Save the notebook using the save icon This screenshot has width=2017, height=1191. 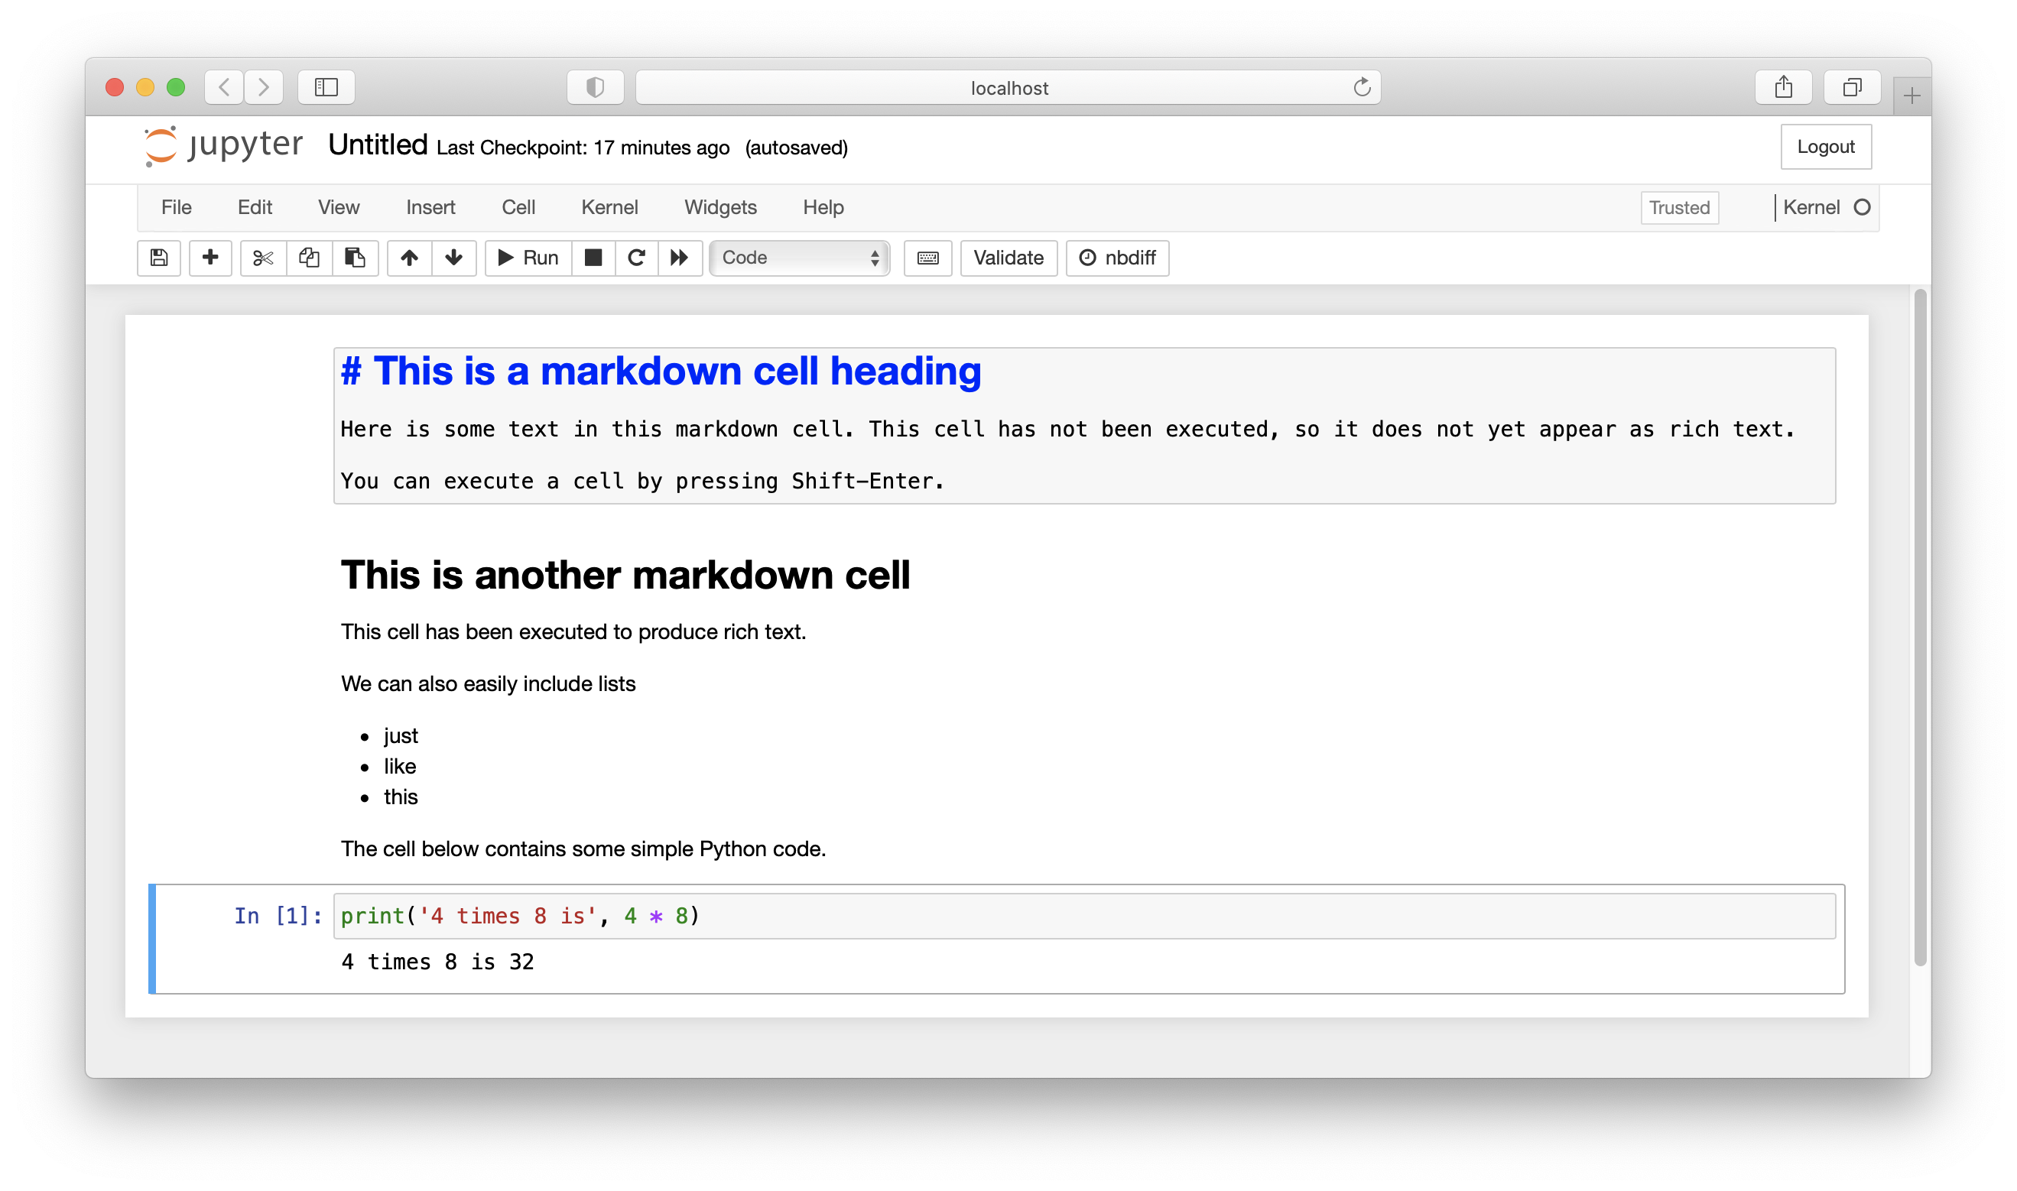pyautogui.click(x=158, y=258)
